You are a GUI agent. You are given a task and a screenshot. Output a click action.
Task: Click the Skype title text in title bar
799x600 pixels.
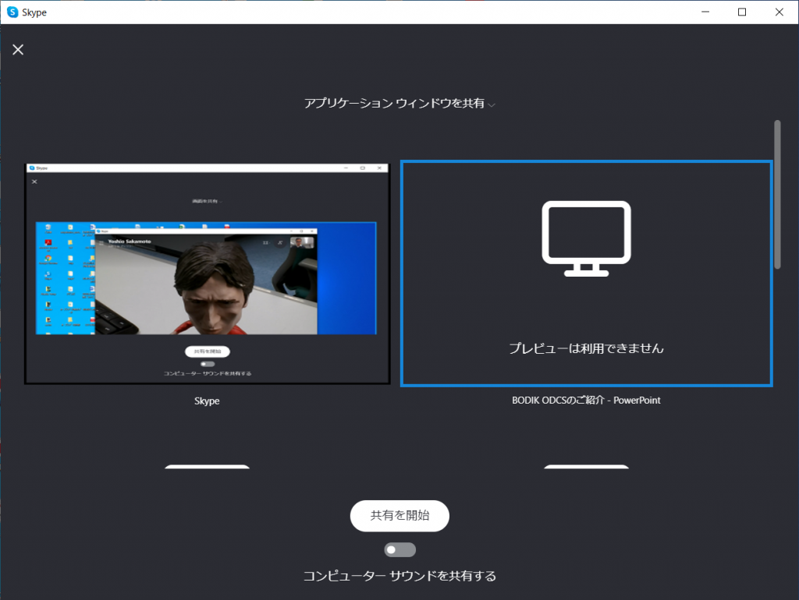click(x=36, y=12)
